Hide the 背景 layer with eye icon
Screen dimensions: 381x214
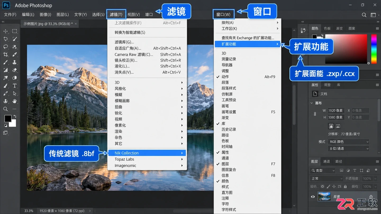coord(313,197)
